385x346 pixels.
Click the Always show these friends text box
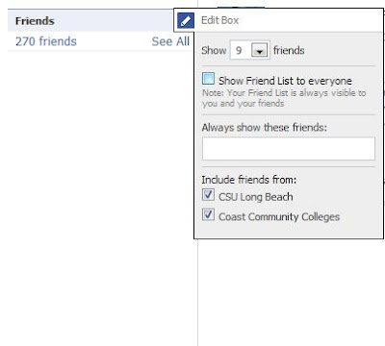tap(289, 149)
